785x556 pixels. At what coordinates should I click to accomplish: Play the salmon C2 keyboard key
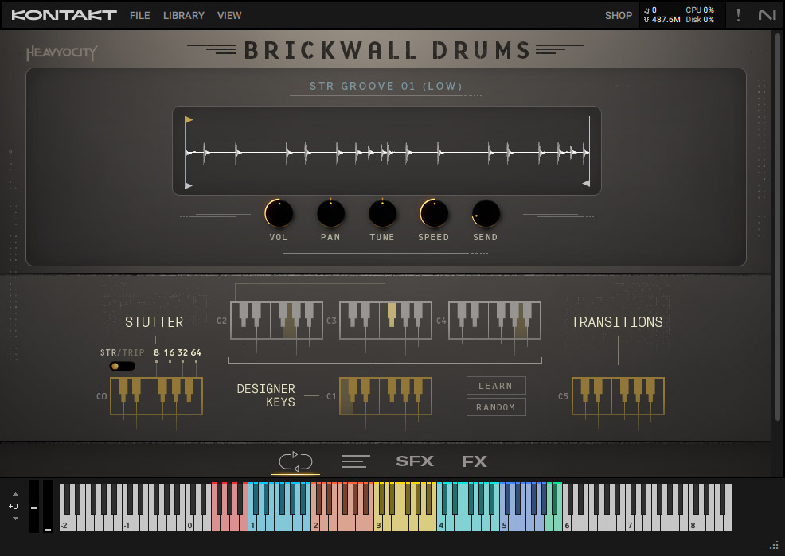click(315, 523)
